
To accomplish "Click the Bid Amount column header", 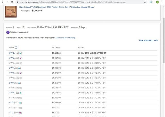I will click(x=56, y=48).
